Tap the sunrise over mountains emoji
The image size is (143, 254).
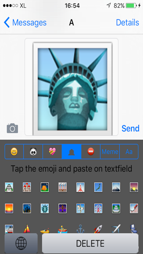134,187
